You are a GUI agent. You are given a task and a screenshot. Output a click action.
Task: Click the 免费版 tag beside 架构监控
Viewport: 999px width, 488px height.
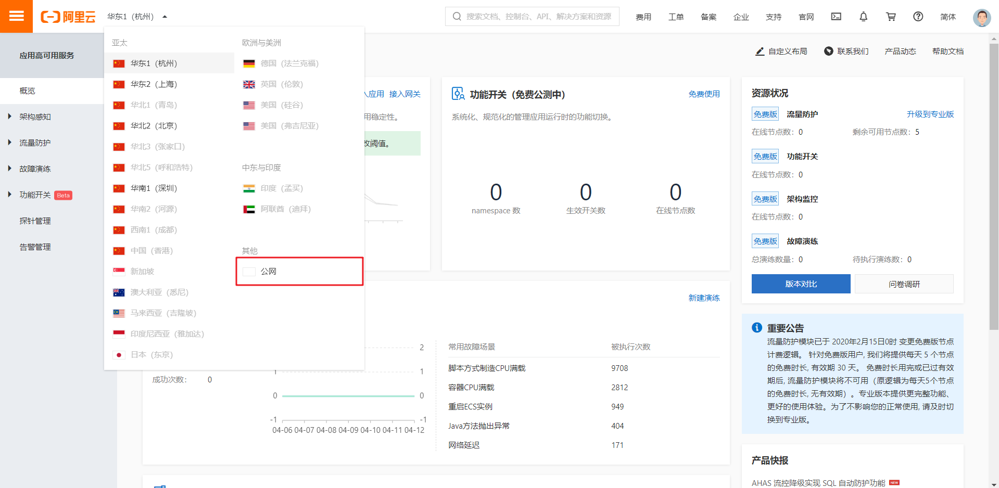click(x=765, y=199)
